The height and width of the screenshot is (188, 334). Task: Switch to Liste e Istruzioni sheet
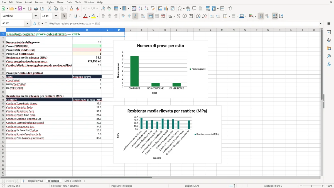coord(73,181)
